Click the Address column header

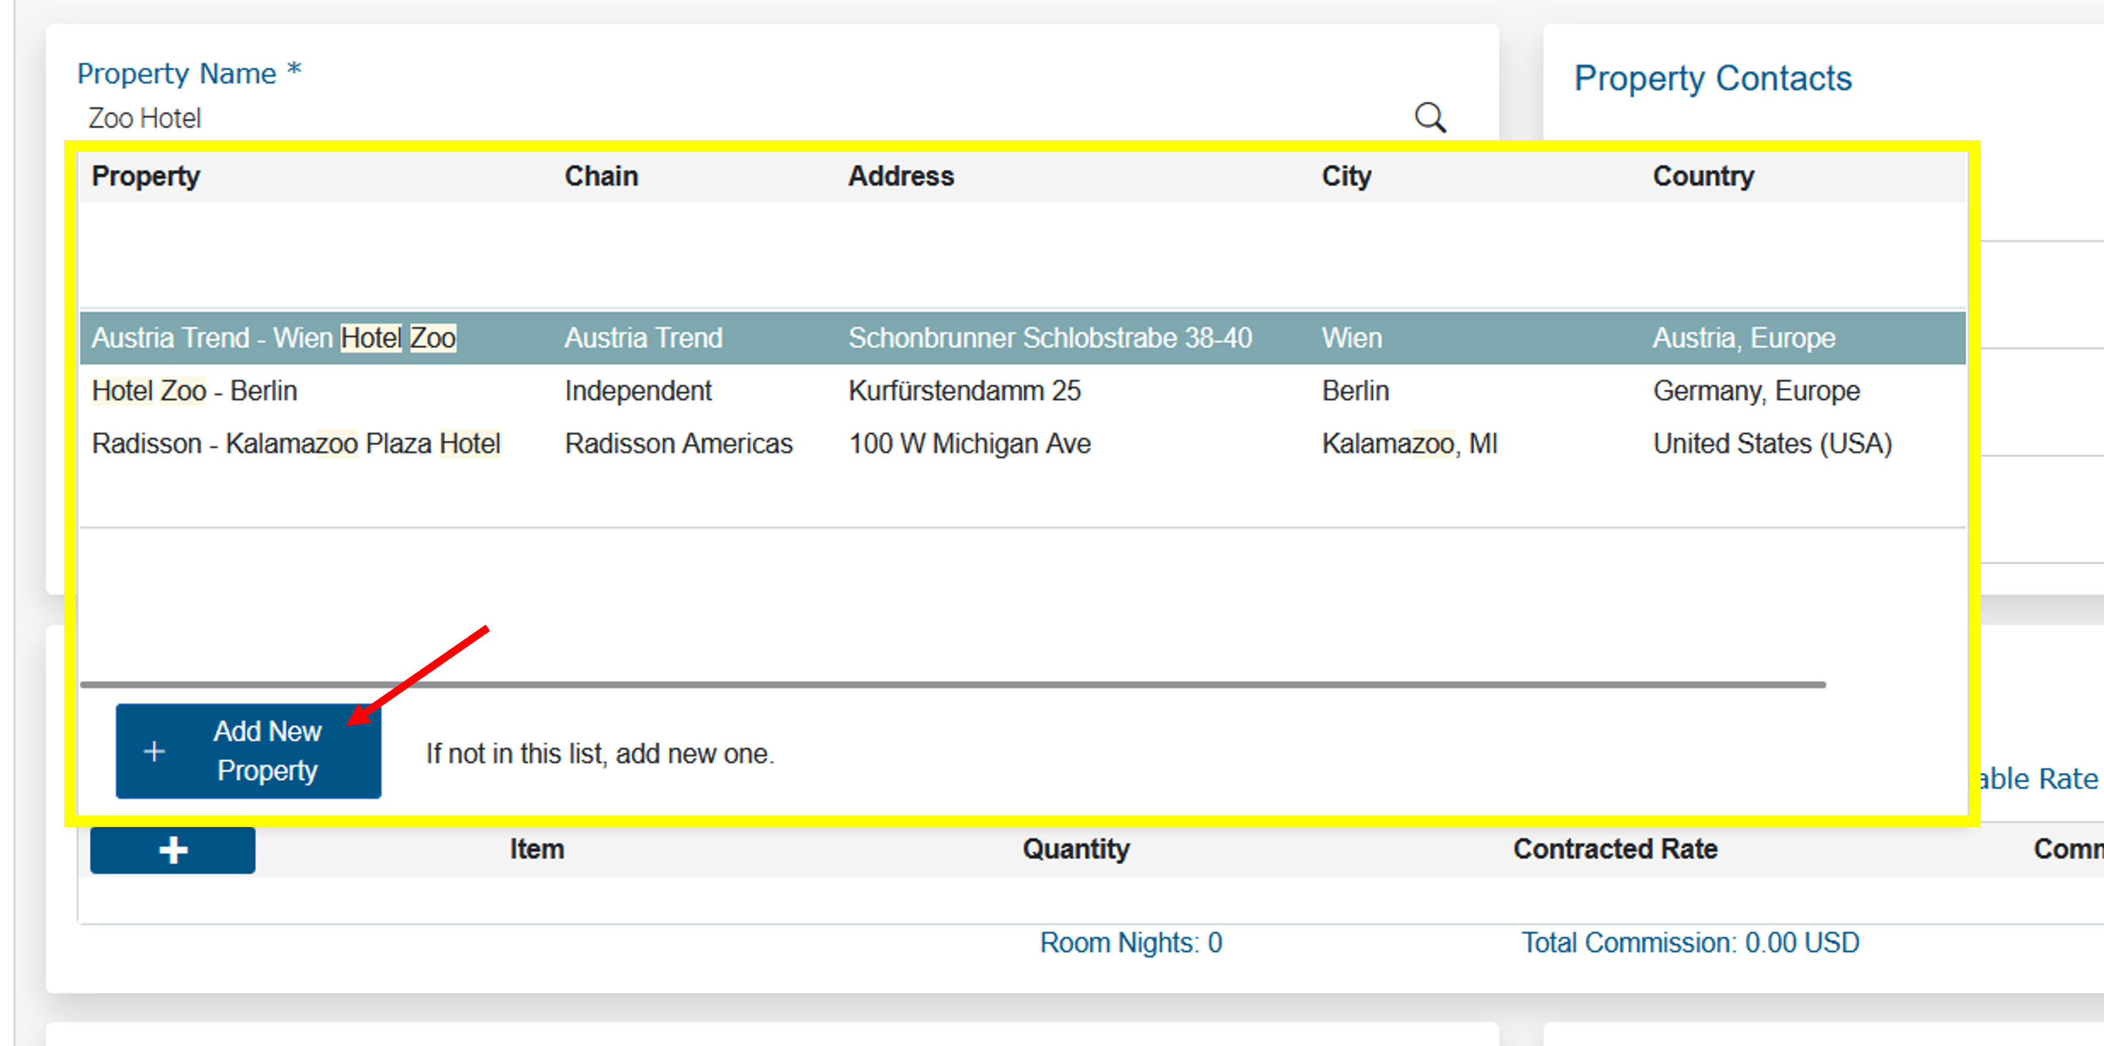[x=902, y=176]
